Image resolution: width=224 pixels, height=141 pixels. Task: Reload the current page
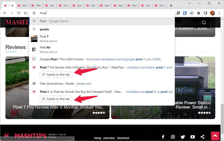pyautogui.click(x=18, y=13)
